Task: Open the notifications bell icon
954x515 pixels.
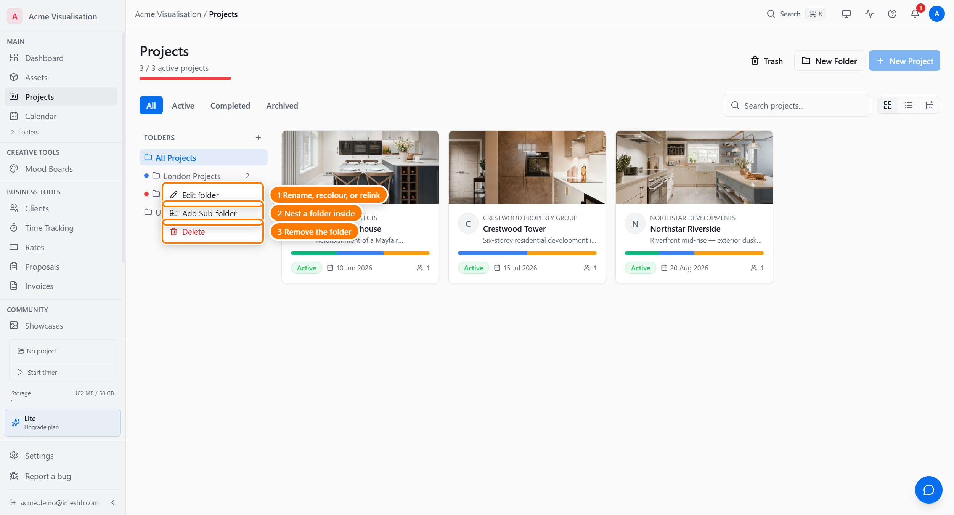Action: pos(915,14)
